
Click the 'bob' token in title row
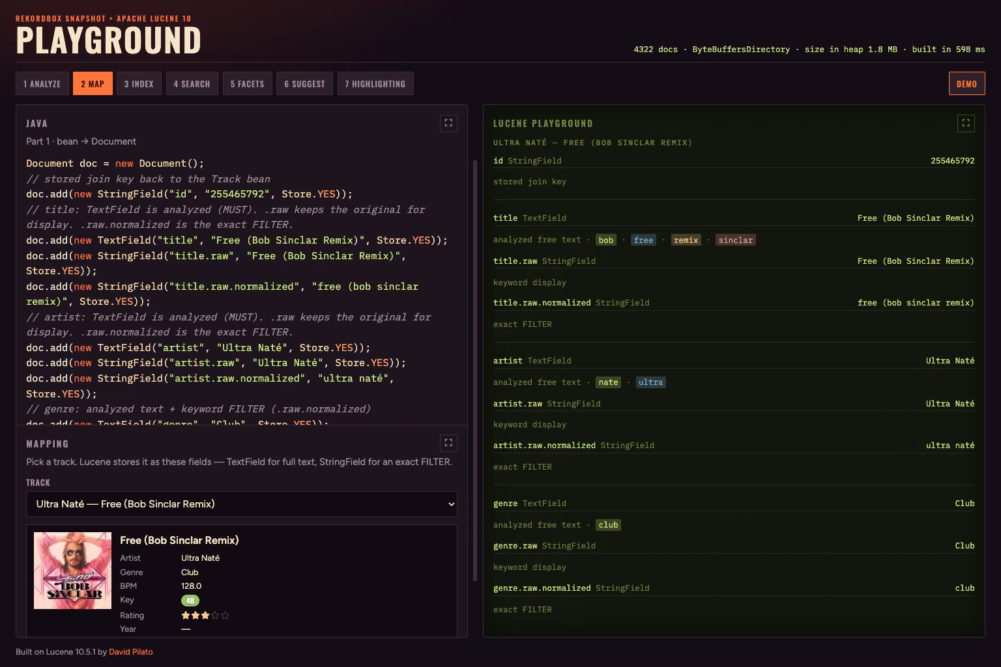click(x=606, y=240)
